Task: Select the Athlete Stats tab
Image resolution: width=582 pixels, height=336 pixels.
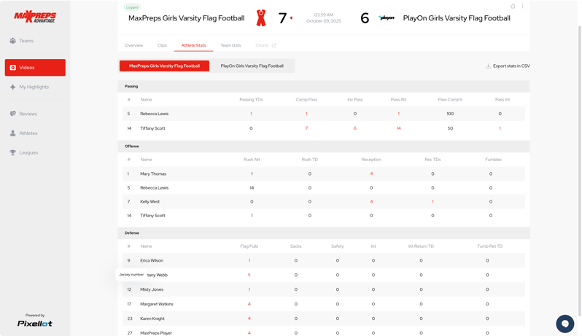Action: click(x=193, y=45)
